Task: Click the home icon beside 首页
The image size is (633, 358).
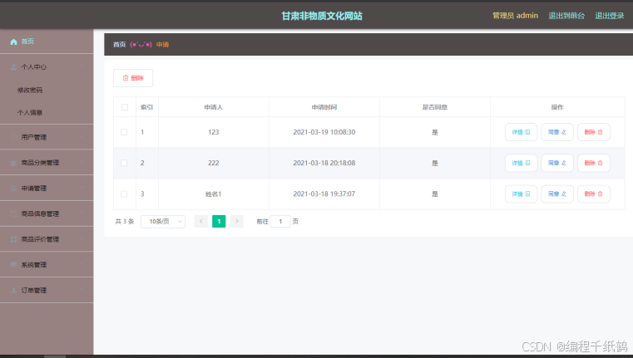Action: 14,42
